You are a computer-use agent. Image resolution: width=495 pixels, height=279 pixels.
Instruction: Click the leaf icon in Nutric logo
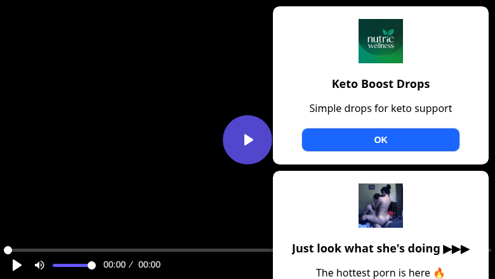click(x=387, y=33)
